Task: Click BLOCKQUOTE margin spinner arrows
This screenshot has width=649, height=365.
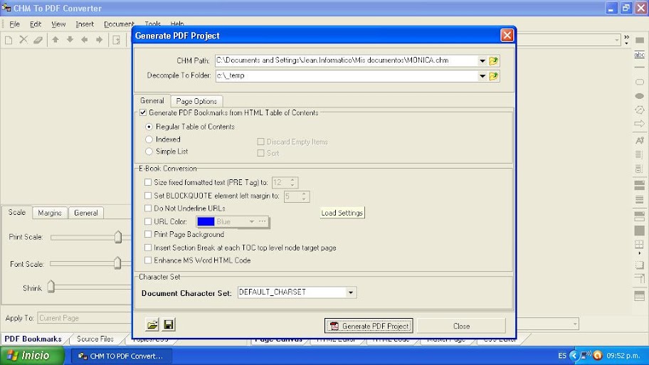Action: coord(304,196)
